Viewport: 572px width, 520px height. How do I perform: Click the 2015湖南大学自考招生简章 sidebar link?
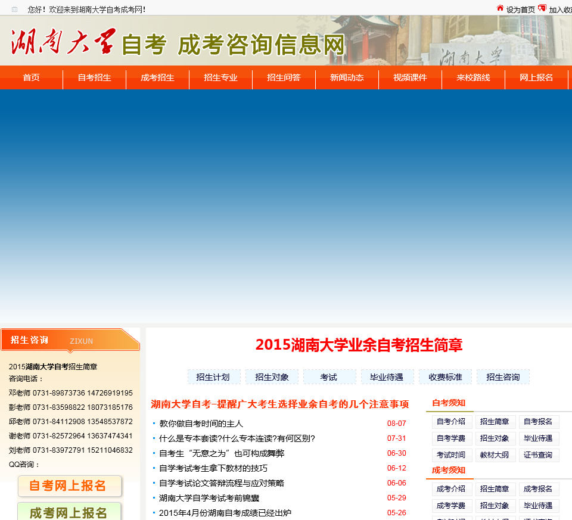[53, 366]
